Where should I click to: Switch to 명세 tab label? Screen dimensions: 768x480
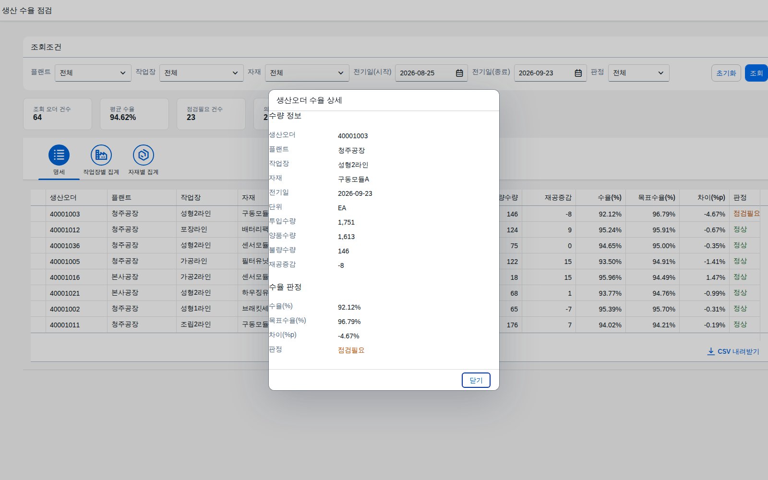59,172
